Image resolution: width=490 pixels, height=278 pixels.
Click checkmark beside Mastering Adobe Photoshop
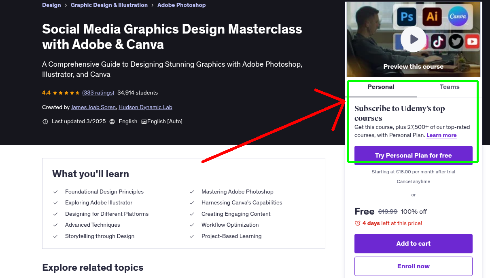[x=192, y=192]
